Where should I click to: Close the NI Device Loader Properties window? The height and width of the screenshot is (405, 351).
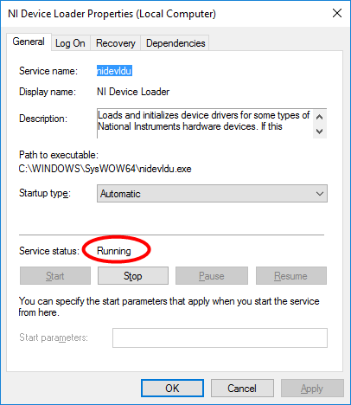tap(337, 13)
